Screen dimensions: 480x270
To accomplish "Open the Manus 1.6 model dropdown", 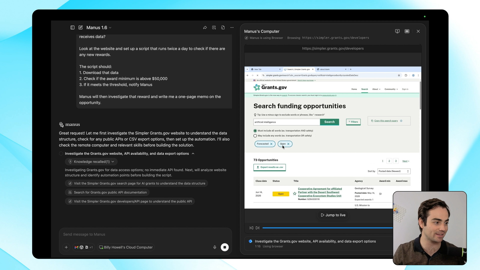I will tap(99, 28).
